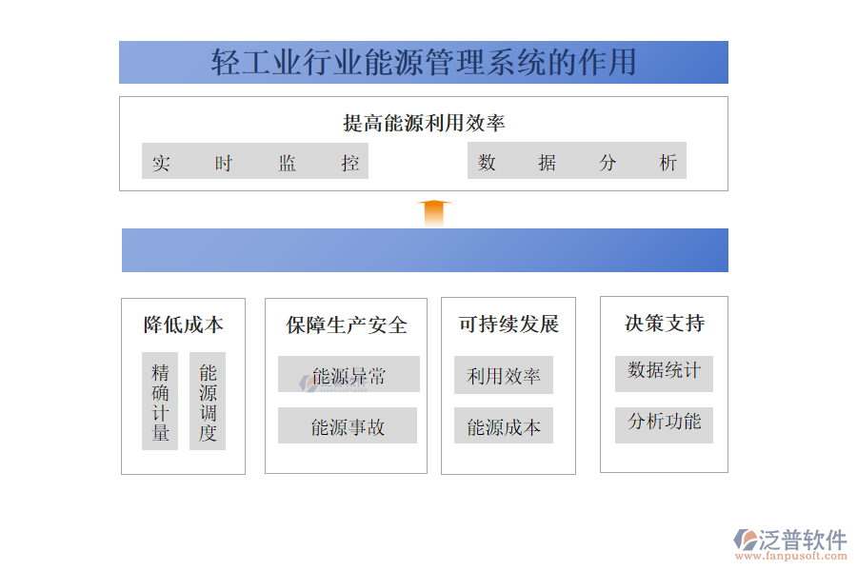This screenshot has width=857, height=571.
Task: Select the vertical 能源调度 box
Action: click(208, 402)
